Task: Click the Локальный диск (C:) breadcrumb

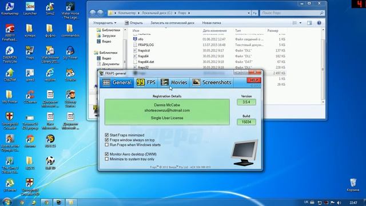Action: 157,13
